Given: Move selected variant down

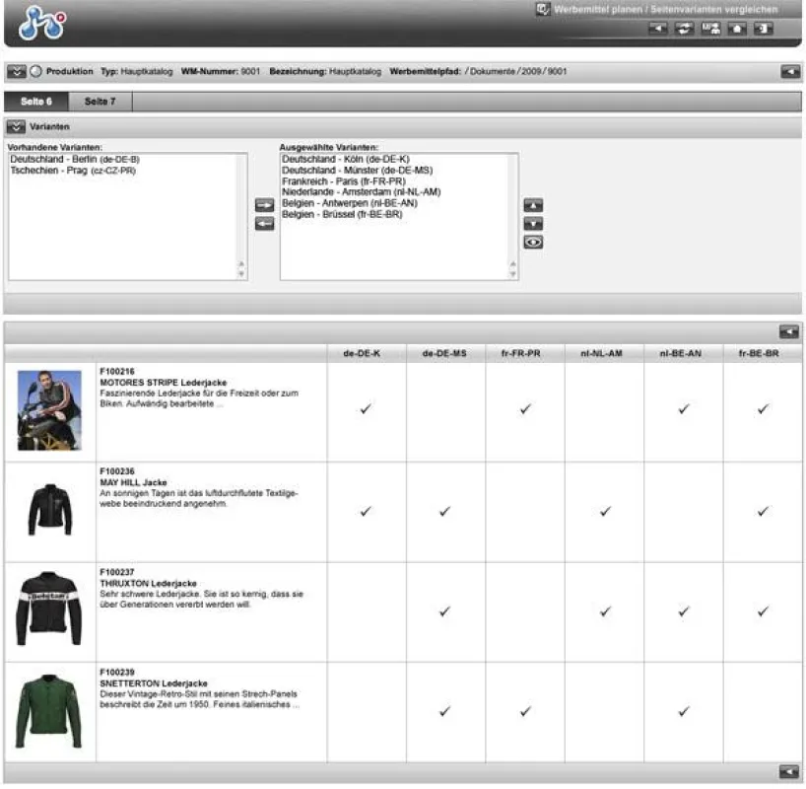Looking at the screenshot, I should click(x=534, y=224).
